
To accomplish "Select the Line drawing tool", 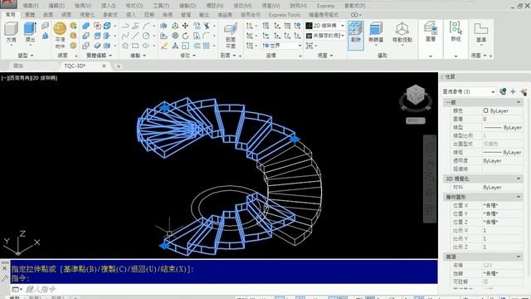I will click(x=135, y=36).
